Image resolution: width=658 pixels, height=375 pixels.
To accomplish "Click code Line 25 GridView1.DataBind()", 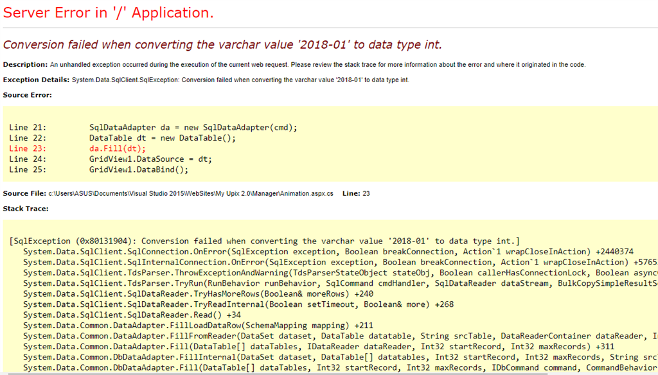I will 99,170.
